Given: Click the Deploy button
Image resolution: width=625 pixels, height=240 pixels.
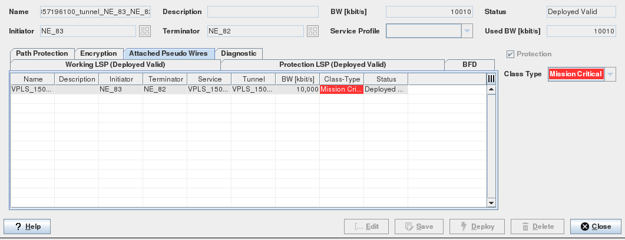Looking at the screenshot, I should (x=477, y=227).
